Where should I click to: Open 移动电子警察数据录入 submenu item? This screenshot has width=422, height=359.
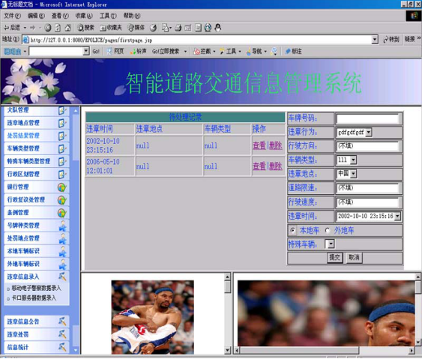coord(36,288)
